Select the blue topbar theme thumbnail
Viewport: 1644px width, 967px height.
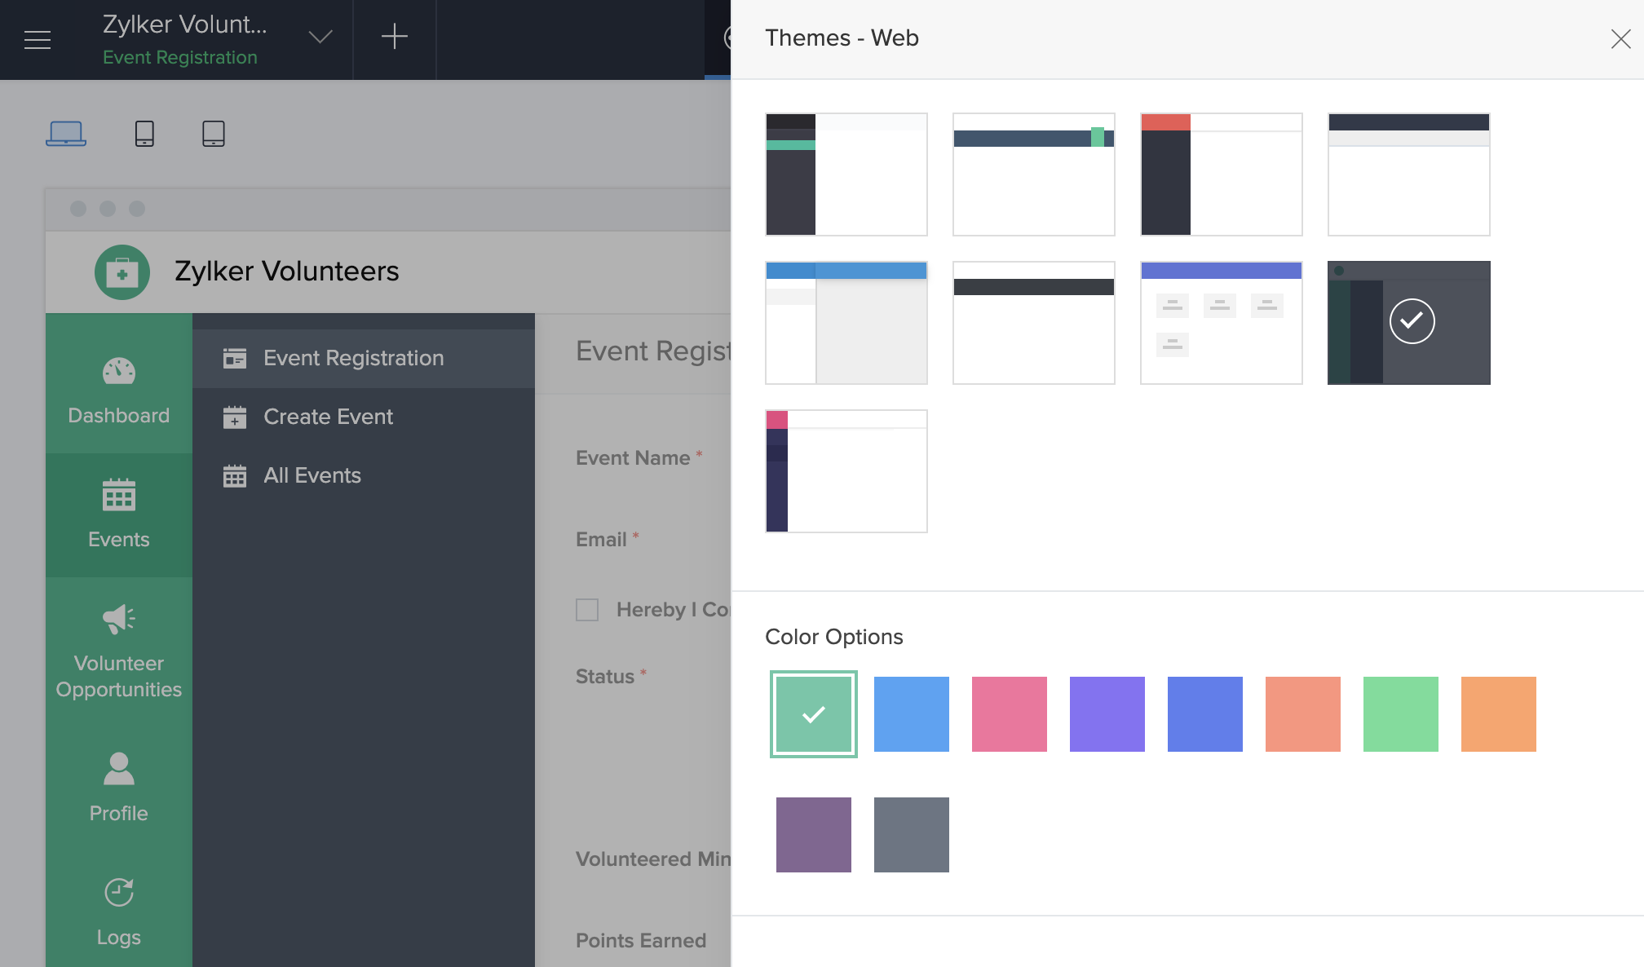[846, 322]
